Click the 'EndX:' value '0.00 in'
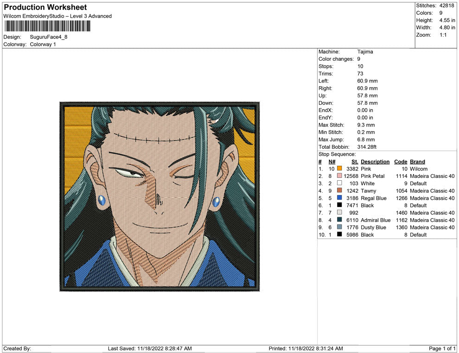 pos(365,110)
